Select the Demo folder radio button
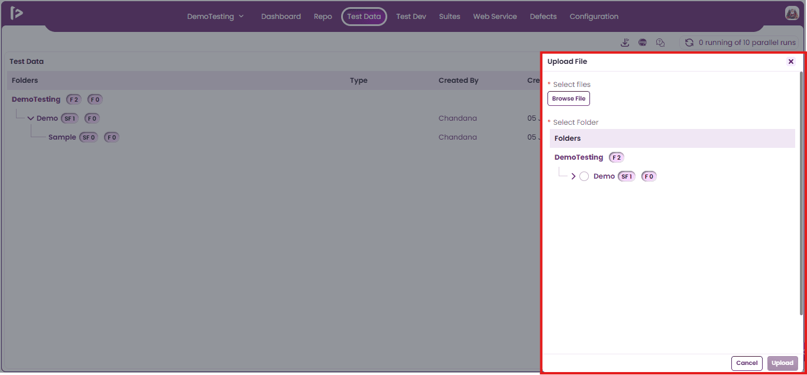807x375 pixels. (584, 176)
